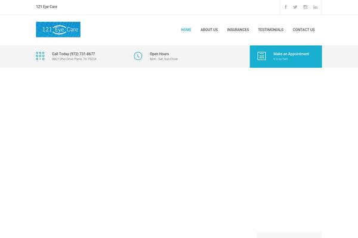Click Make an Appointment button
This screenshot has height=238, width=358.
286,57
